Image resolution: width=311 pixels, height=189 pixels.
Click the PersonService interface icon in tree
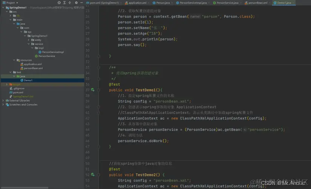point(36,56)
